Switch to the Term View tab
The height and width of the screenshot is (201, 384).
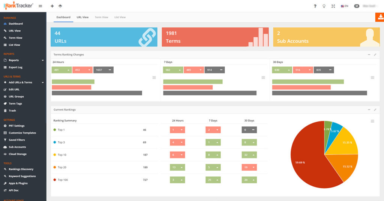click(101, 17)
